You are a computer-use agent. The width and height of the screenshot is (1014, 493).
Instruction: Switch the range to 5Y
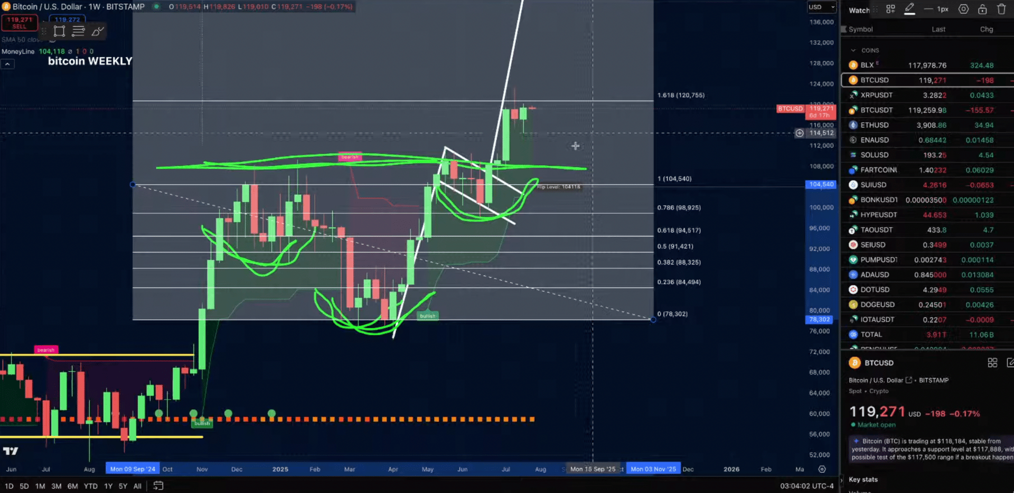pyautogui.click(x=123, y=486)
